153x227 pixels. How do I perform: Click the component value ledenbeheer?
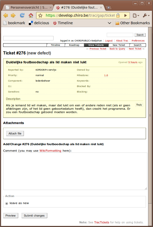(x=43, y=81)
